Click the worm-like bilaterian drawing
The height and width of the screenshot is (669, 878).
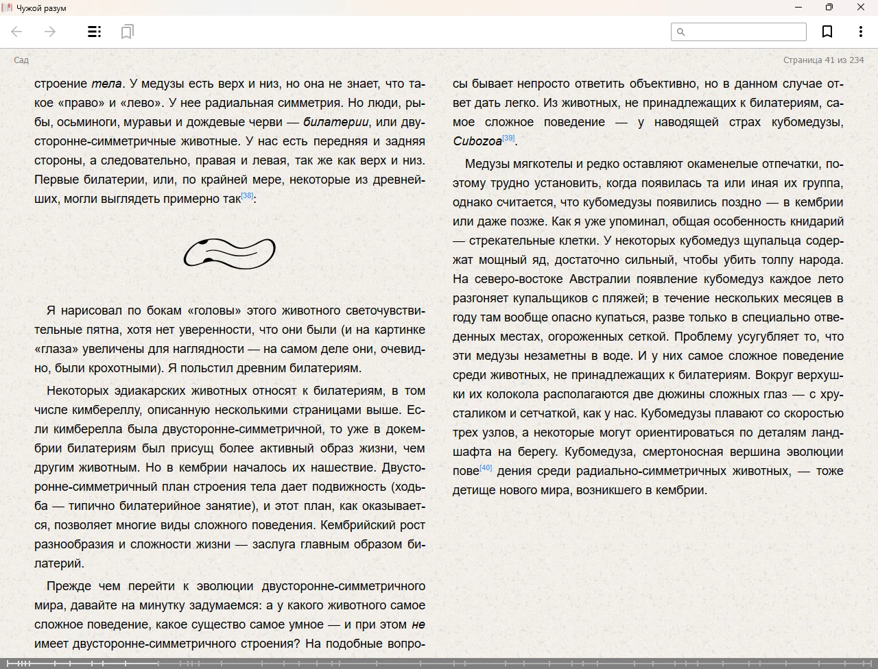pyautogui.click(x=230, y=253)
